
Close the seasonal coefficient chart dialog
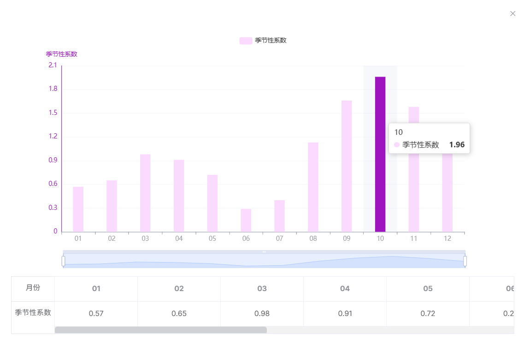512,14
